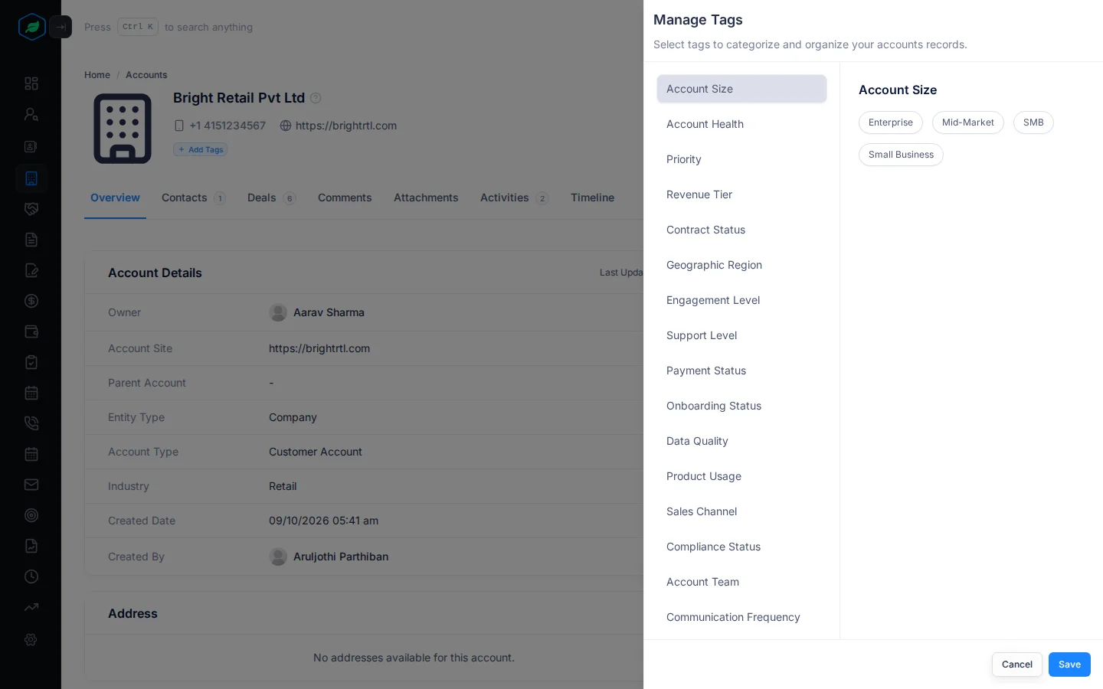Select the Compliance Status tag category
Viewport: 1103px width, 689px height.
pos(741,547)
